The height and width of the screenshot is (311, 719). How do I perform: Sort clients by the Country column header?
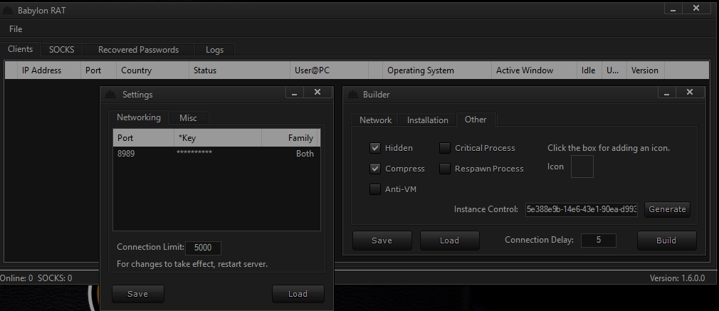tap(137, 70)
